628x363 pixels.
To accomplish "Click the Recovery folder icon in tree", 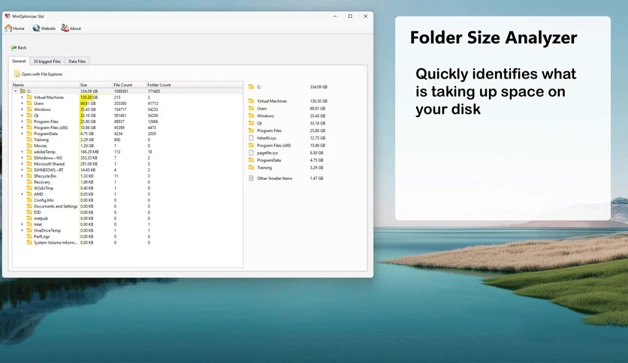I will pyautogui.click(x=29, y=182).
